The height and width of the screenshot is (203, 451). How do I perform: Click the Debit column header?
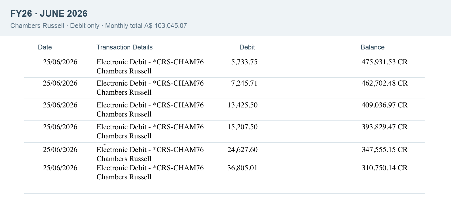tap(247, 47)
